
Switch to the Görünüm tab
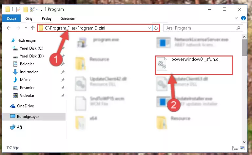pos(68,18)
